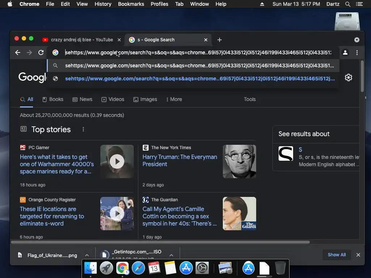The image size is (371, 278).
Task: Go back with the browser back arrow
Action: [18, 52]
